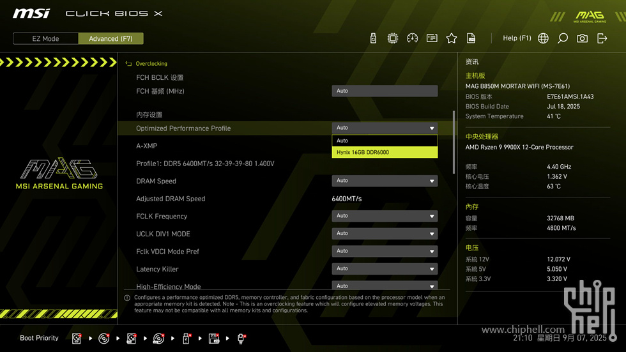Click Profile1: DDR5 6400MT/s 32-39-39-80 1.400V
The height and width of the screenshot is (352, 626).
(x=205, y=164)
